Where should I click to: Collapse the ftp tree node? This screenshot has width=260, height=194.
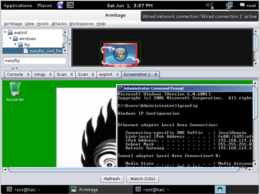[15, 44]
